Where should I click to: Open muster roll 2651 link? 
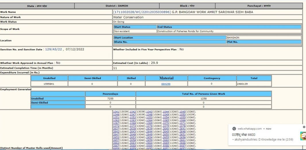[182, 134]
